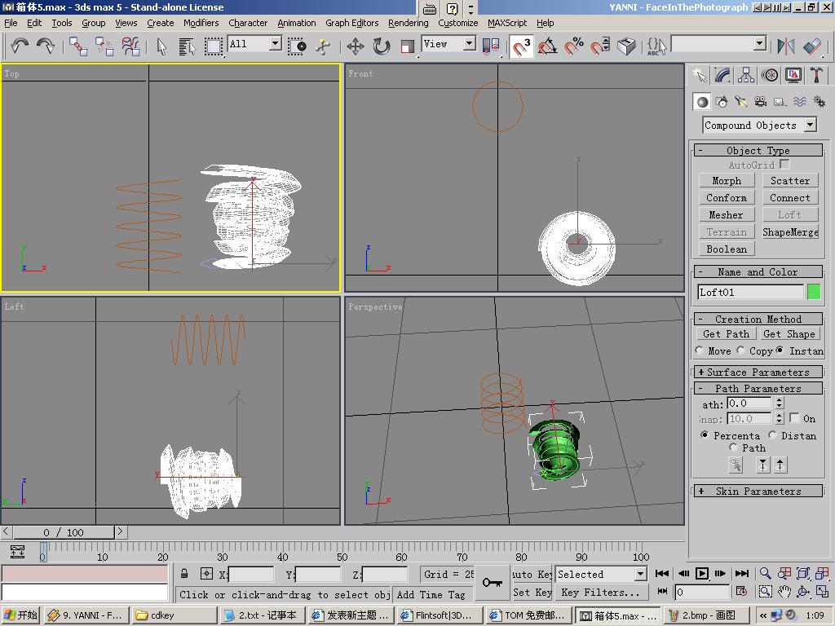Click the Get Path button
The height and width of the screenshot is (626, 835).
click(726, 333)
